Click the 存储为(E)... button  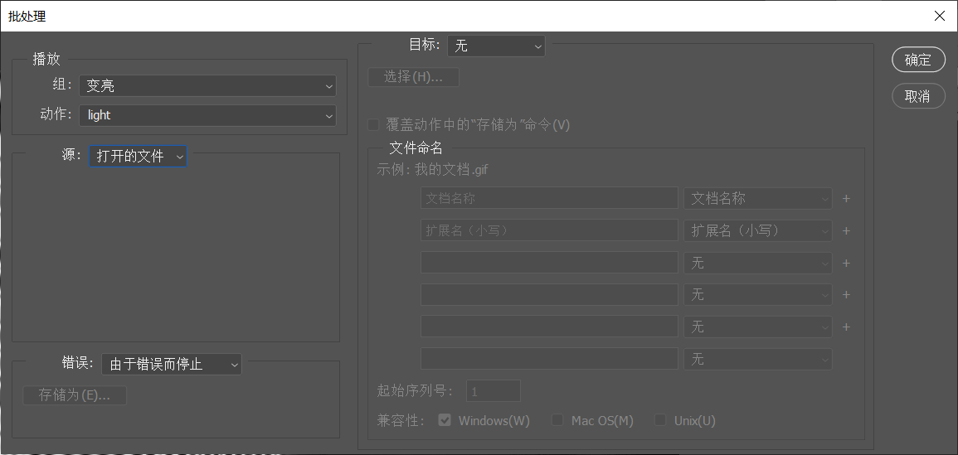pos(75,395)
